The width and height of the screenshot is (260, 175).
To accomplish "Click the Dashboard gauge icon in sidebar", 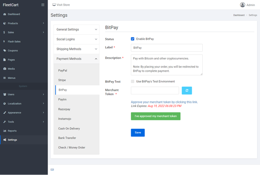I will pyautogui.click(x=4, y=14).
